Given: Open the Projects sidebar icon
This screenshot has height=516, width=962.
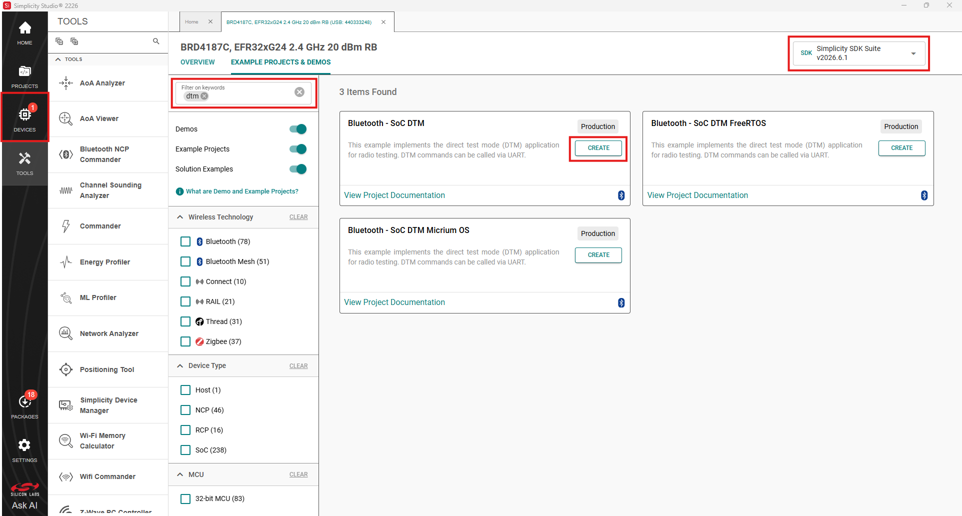Looking at the screenshot, I should tap(24, 76).
